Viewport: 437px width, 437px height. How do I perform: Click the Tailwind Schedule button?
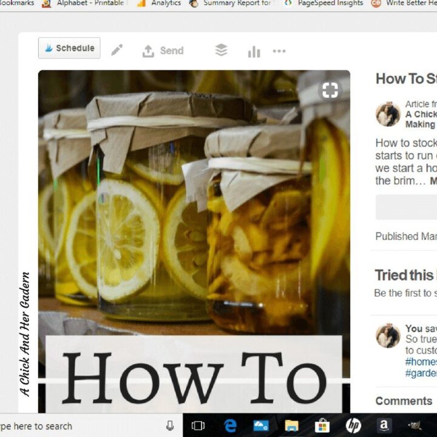click(69, 48)
